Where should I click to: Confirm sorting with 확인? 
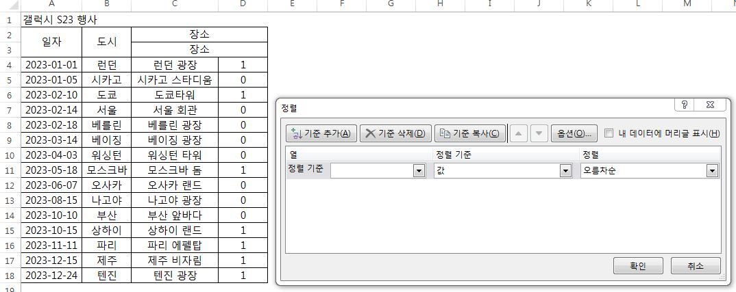click(x=638, y=266)
